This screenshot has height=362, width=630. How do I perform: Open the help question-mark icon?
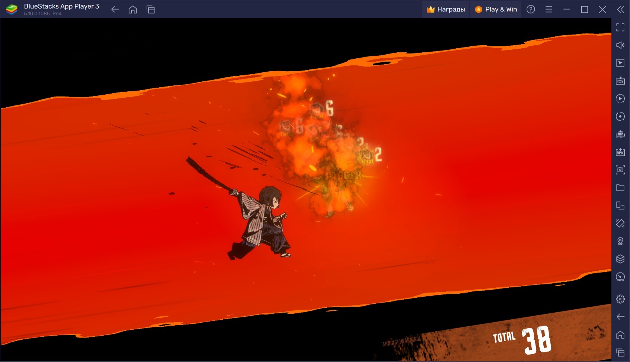[531, 9]
